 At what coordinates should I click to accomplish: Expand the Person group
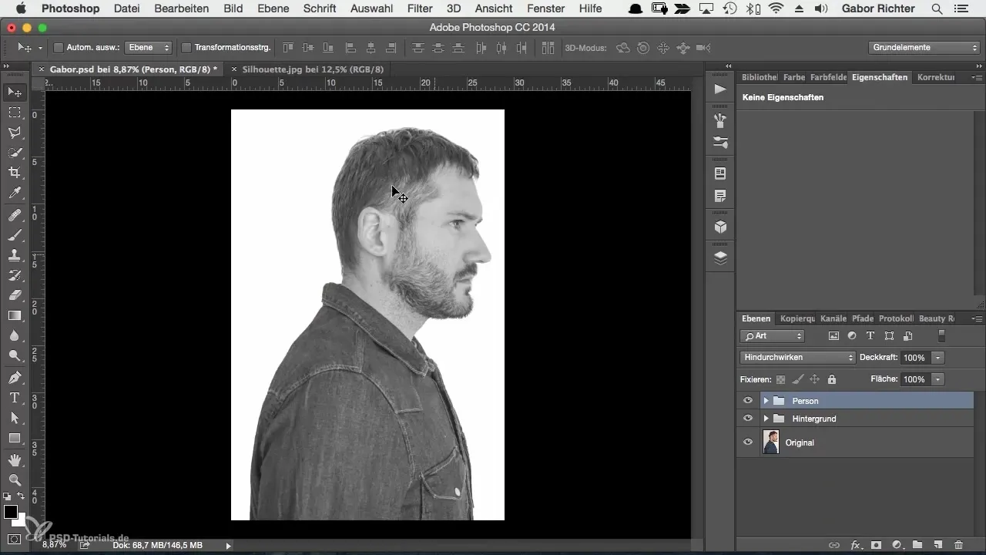pyautogui.click(x=766, y=401)
